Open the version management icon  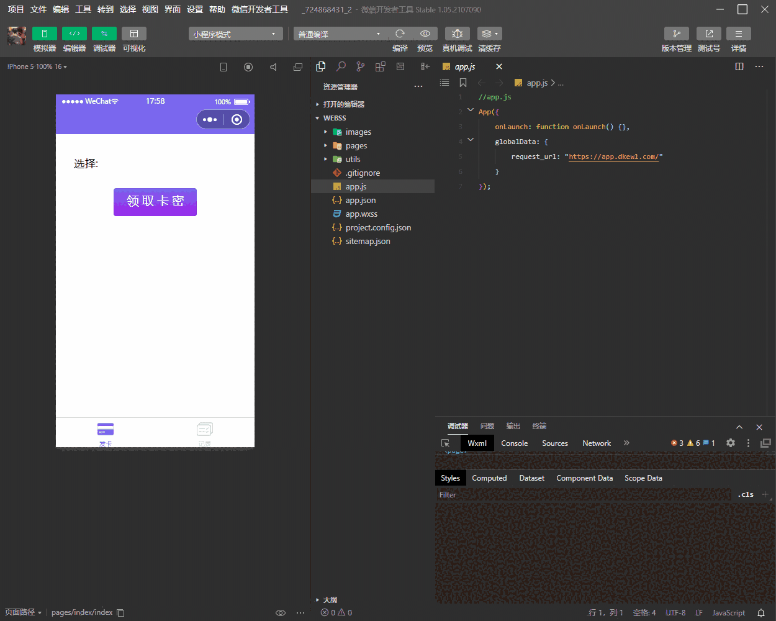click(676, 34)
